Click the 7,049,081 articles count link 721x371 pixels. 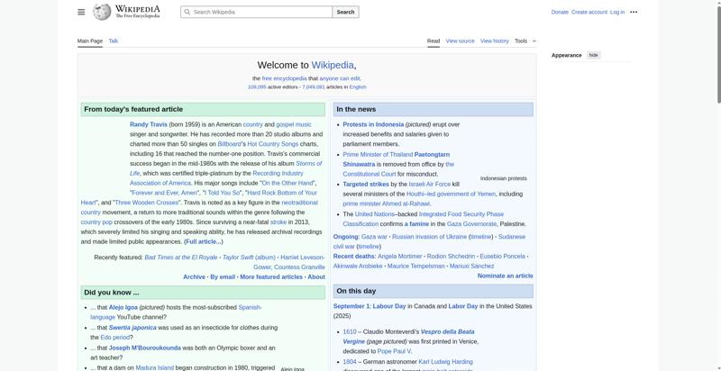314,86
